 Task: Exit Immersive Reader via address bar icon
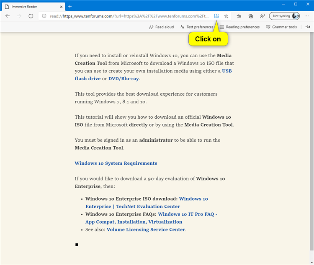click(216, 16)
